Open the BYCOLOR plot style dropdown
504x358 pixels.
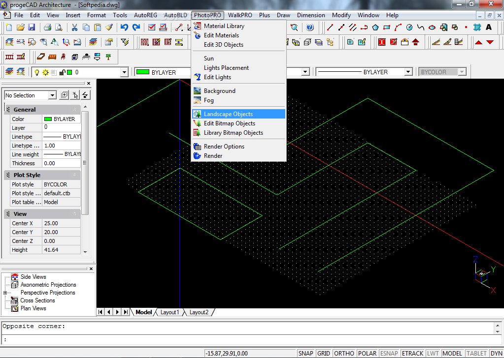pos(462,72)
